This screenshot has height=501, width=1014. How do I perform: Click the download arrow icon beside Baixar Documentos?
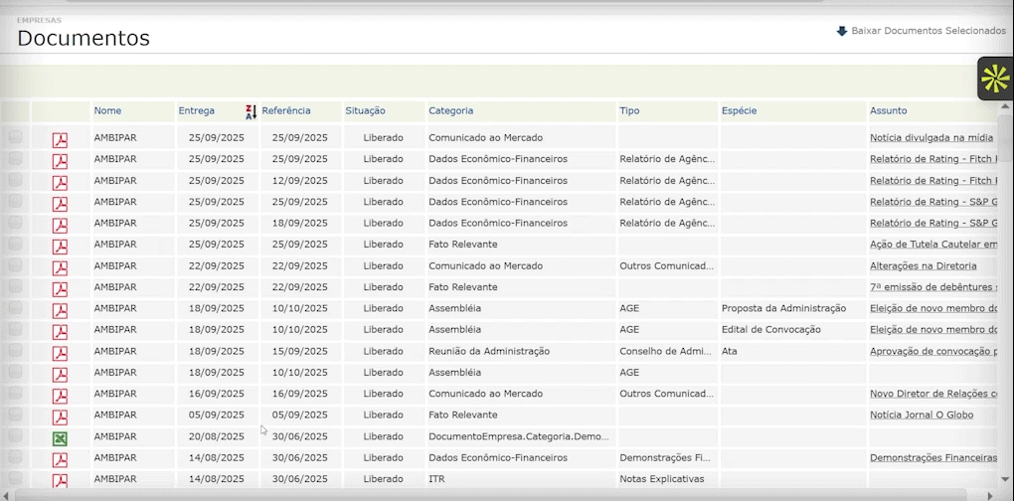click(x=842, y=31)
